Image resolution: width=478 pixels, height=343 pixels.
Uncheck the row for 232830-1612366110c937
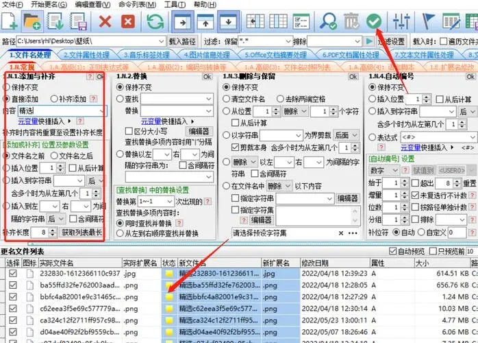(x=13, y=273)
